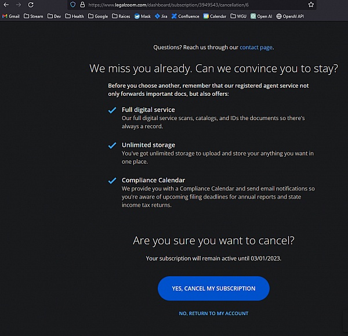Open the OpenAI API bookmark
This screenshot has height=336, width=348.
pos(289,16)
